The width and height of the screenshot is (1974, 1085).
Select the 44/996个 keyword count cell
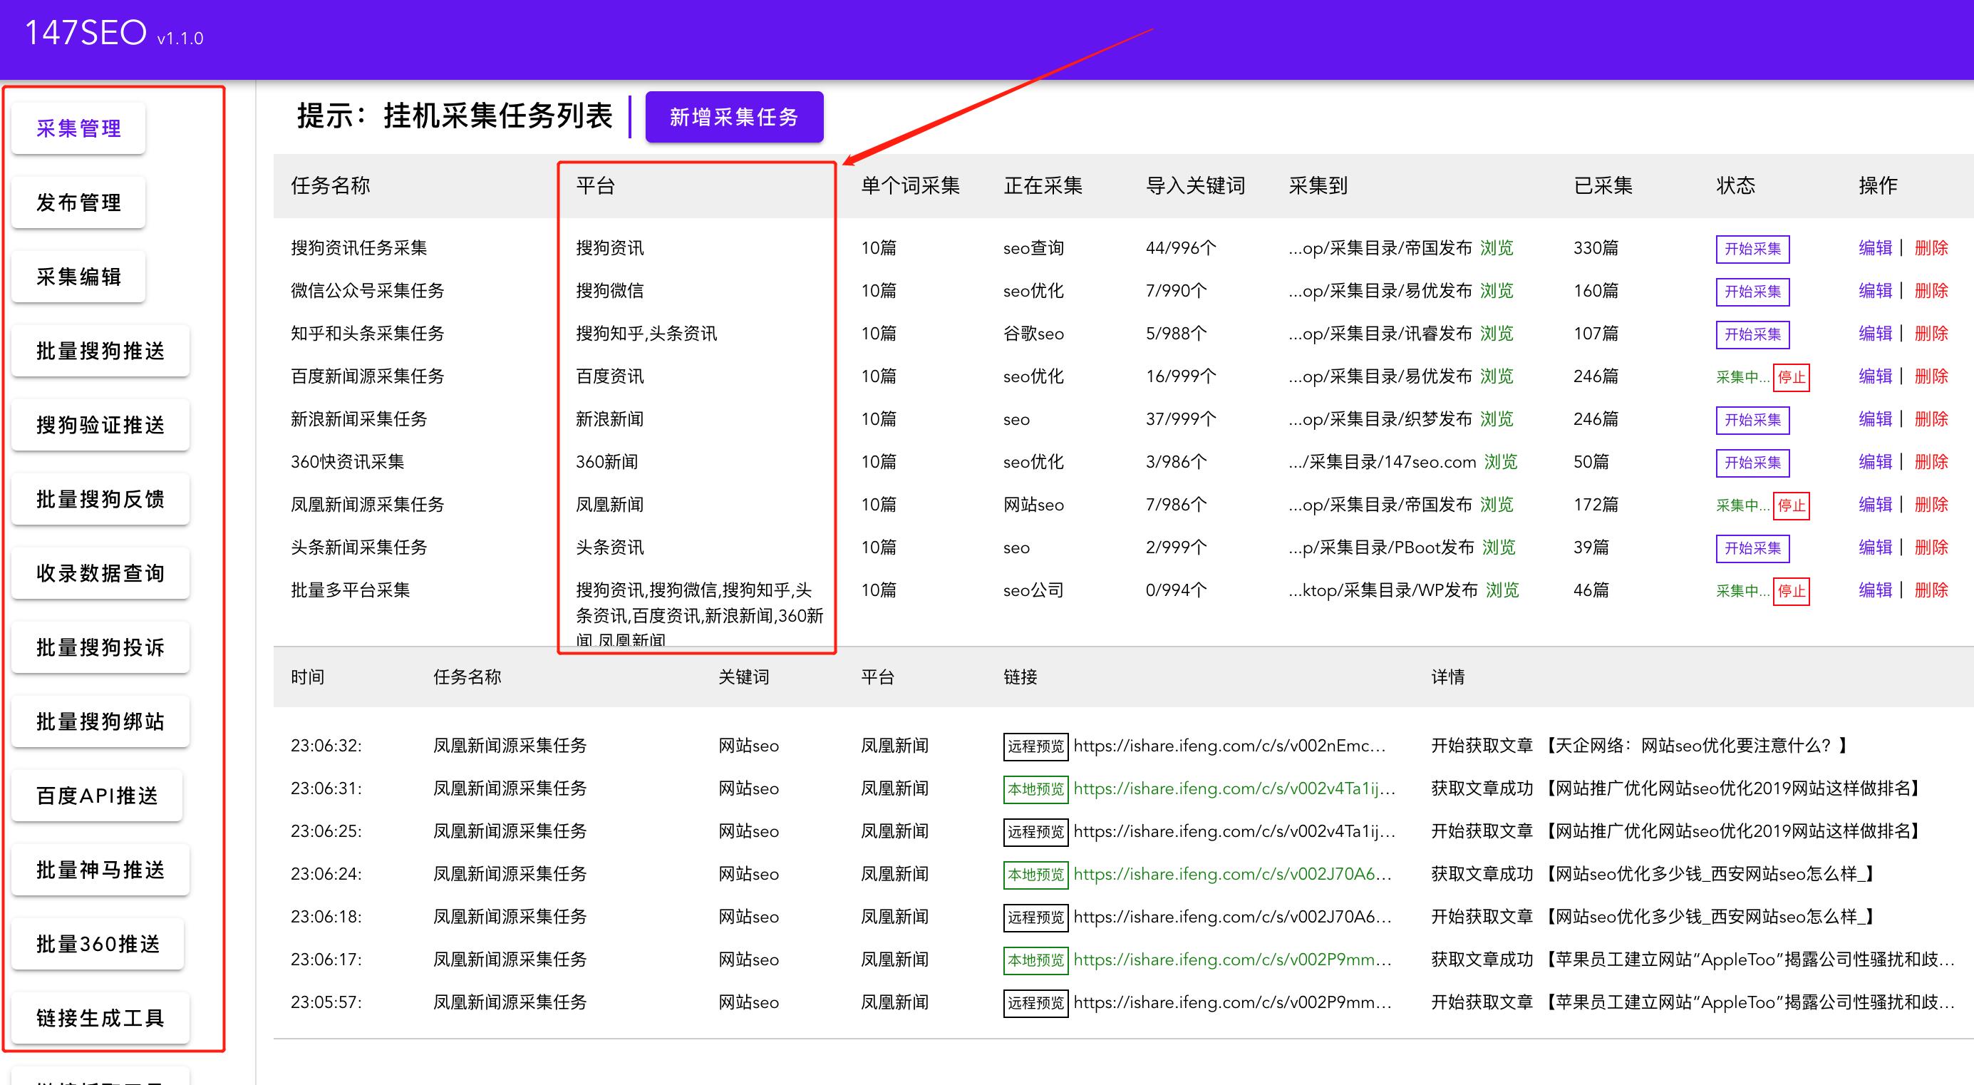[1181, 247]
